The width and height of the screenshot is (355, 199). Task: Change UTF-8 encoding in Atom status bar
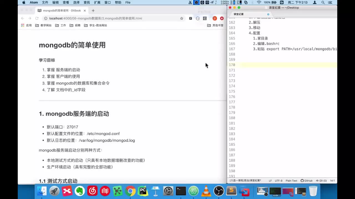click(278, 180)
